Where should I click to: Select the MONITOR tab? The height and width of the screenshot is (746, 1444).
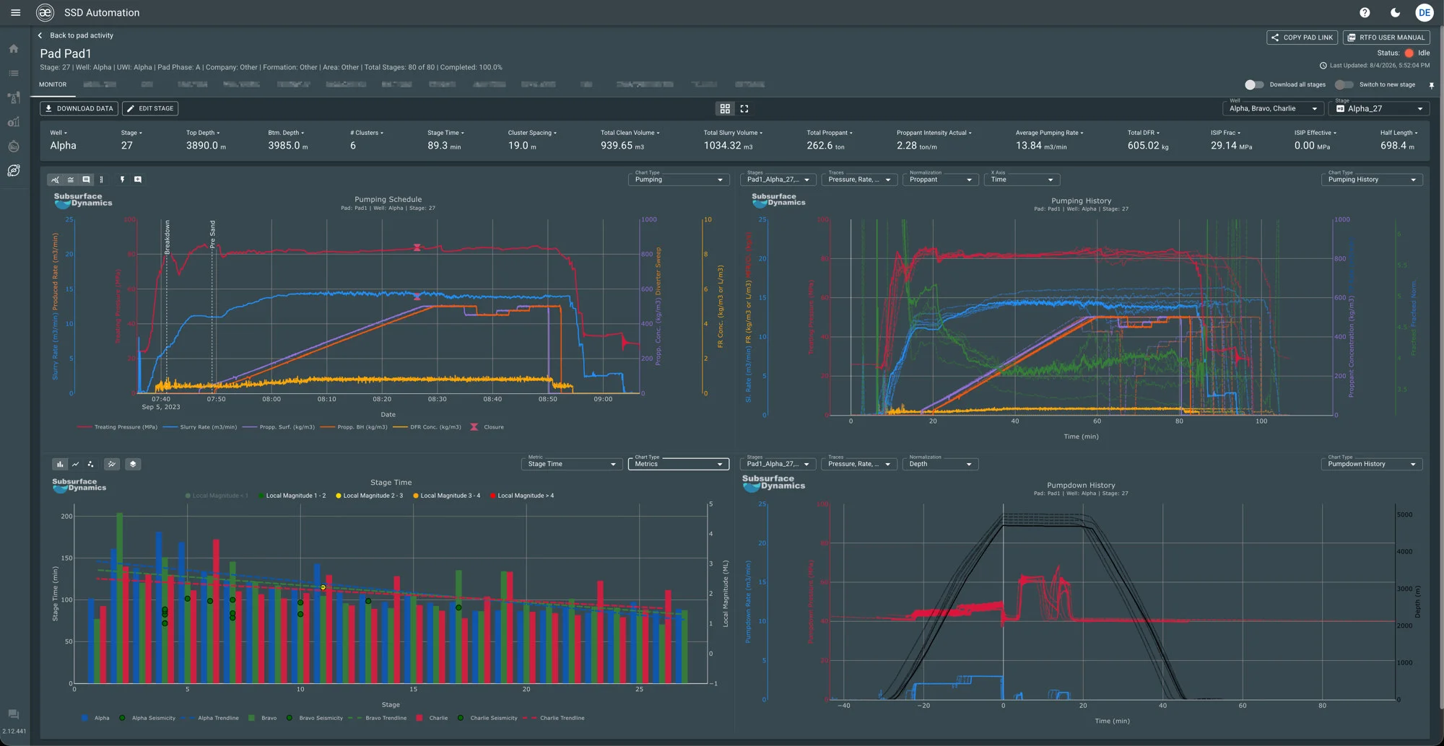click(x=53, y=84)
